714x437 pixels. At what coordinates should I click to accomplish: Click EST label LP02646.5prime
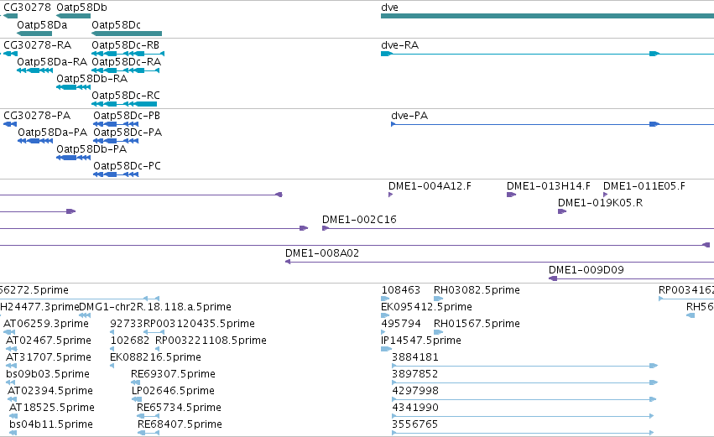[x=173, y=391]
